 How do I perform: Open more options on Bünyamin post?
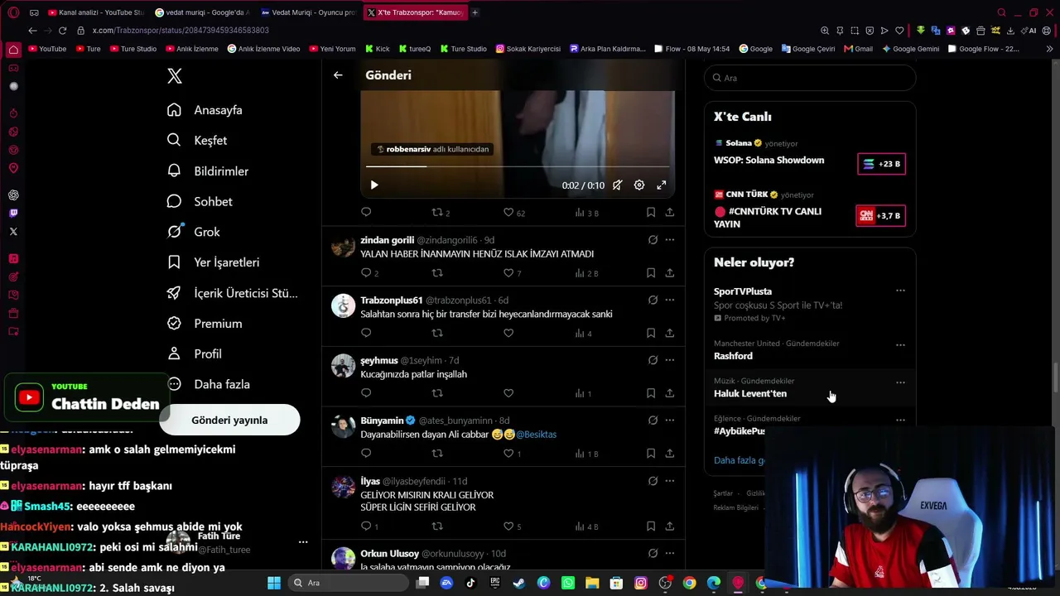tap(670, 421)
